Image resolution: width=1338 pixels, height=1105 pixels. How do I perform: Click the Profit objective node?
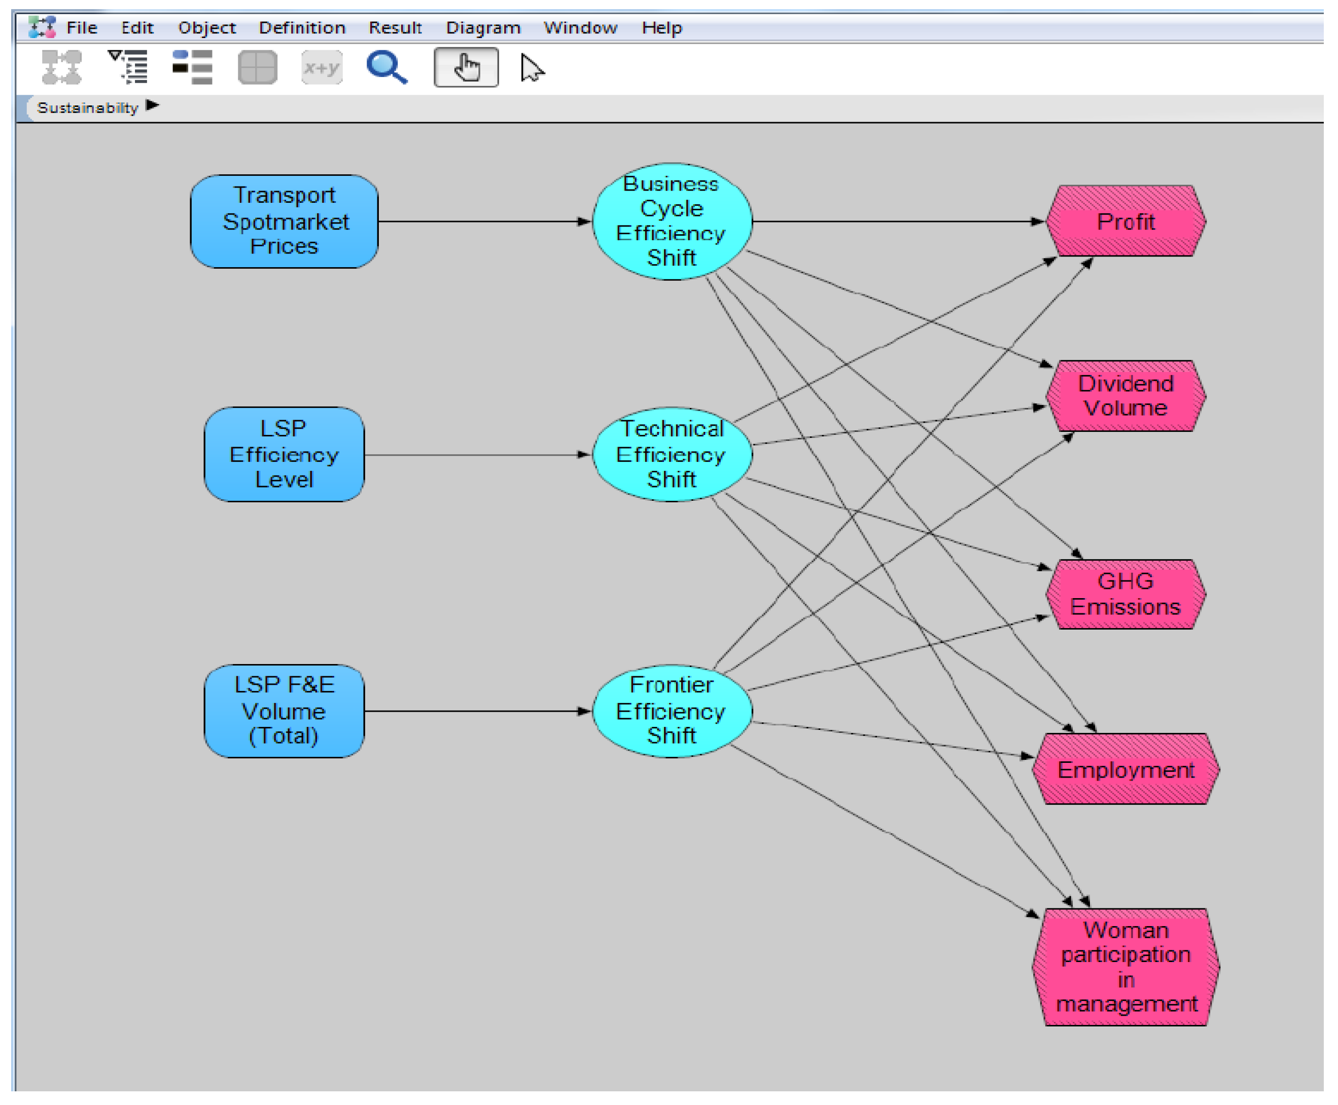pos(1124,221)
